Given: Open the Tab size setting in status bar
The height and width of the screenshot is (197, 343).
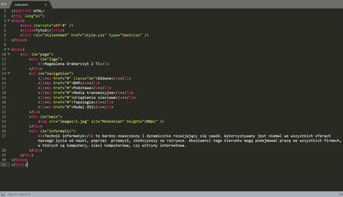Looking at the screenshot, I should tap(340, 194).
